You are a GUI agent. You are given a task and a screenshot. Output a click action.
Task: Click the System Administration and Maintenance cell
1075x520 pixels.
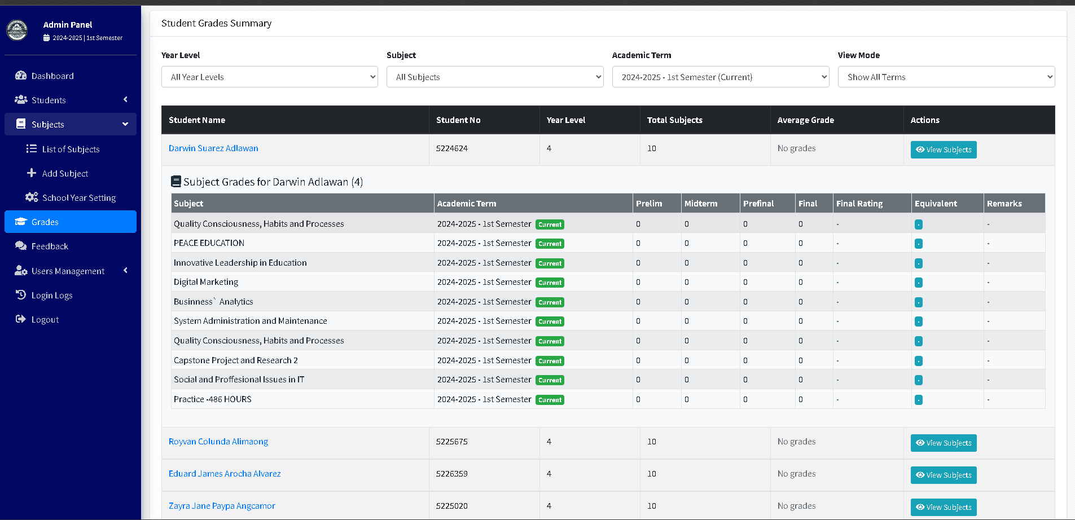click(x=302, y=321)
